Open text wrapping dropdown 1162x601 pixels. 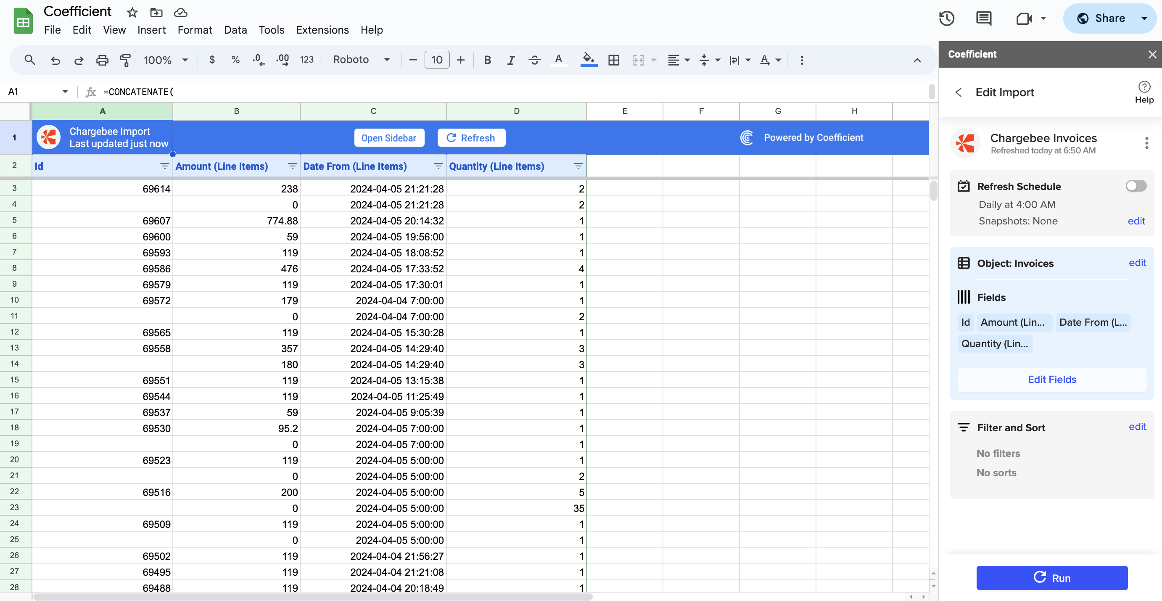coord(739,60)
